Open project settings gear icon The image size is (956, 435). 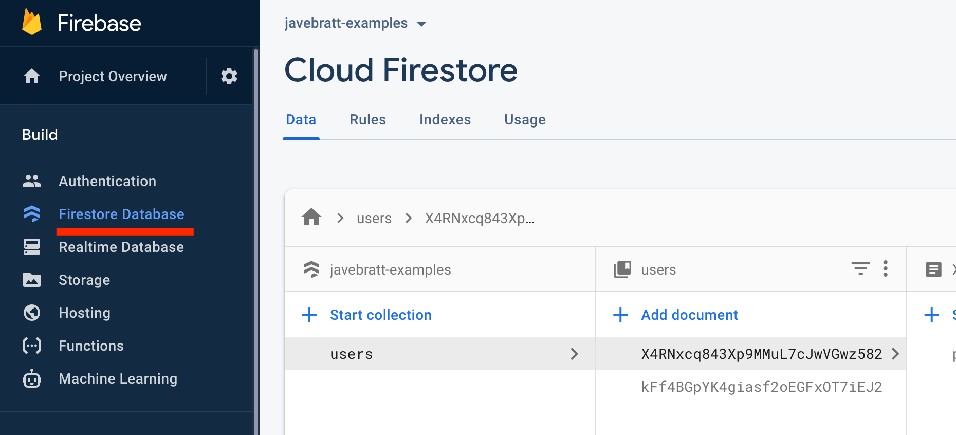click(x=229, y=76)
